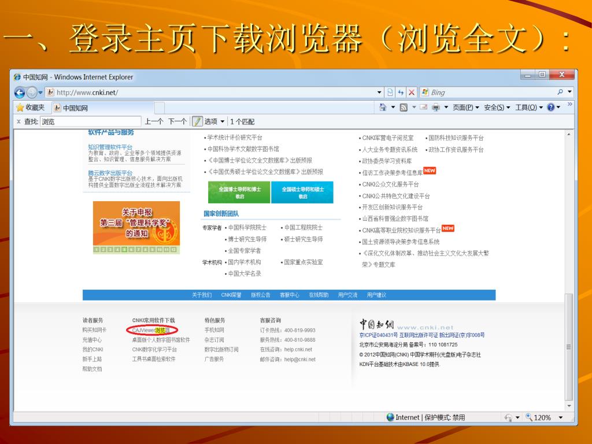Open the 120% zoom level dropdown
Image resolution: width=592 pixels, height=444 pixels.
point(560,417)
